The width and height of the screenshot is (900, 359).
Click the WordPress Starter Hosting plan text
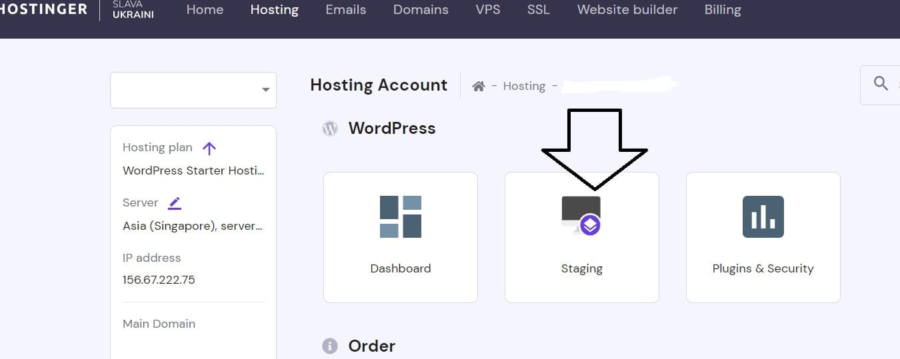coord(193,171)
